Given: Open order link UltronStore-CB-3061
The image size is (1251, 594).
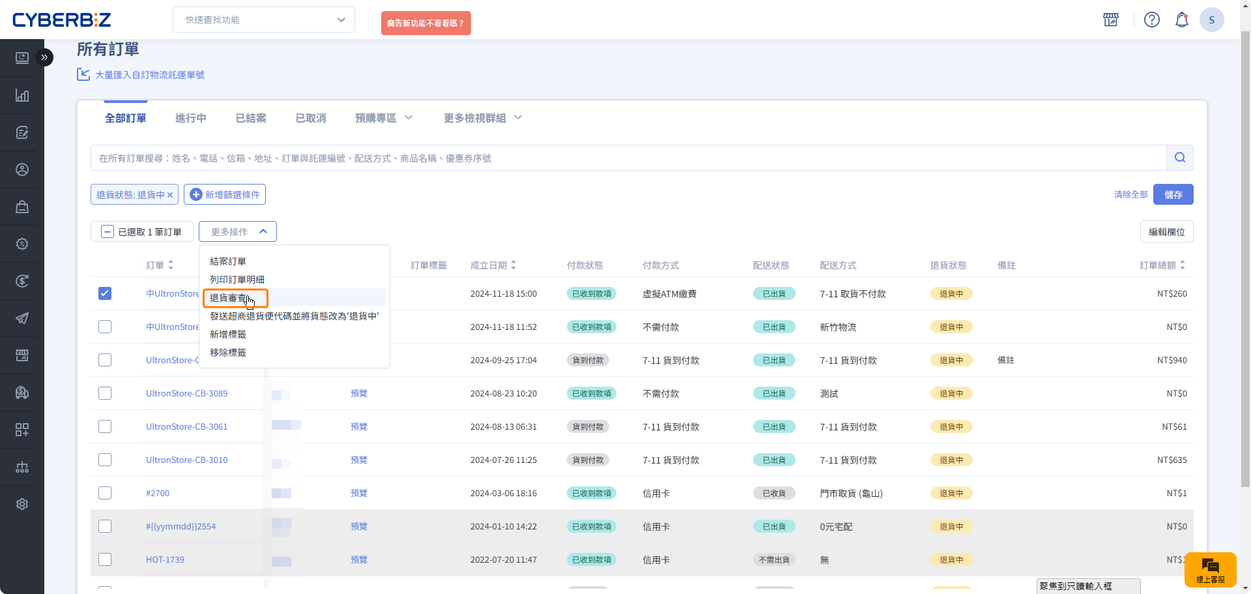Looking at the screenshot, I should pos(186,426).
